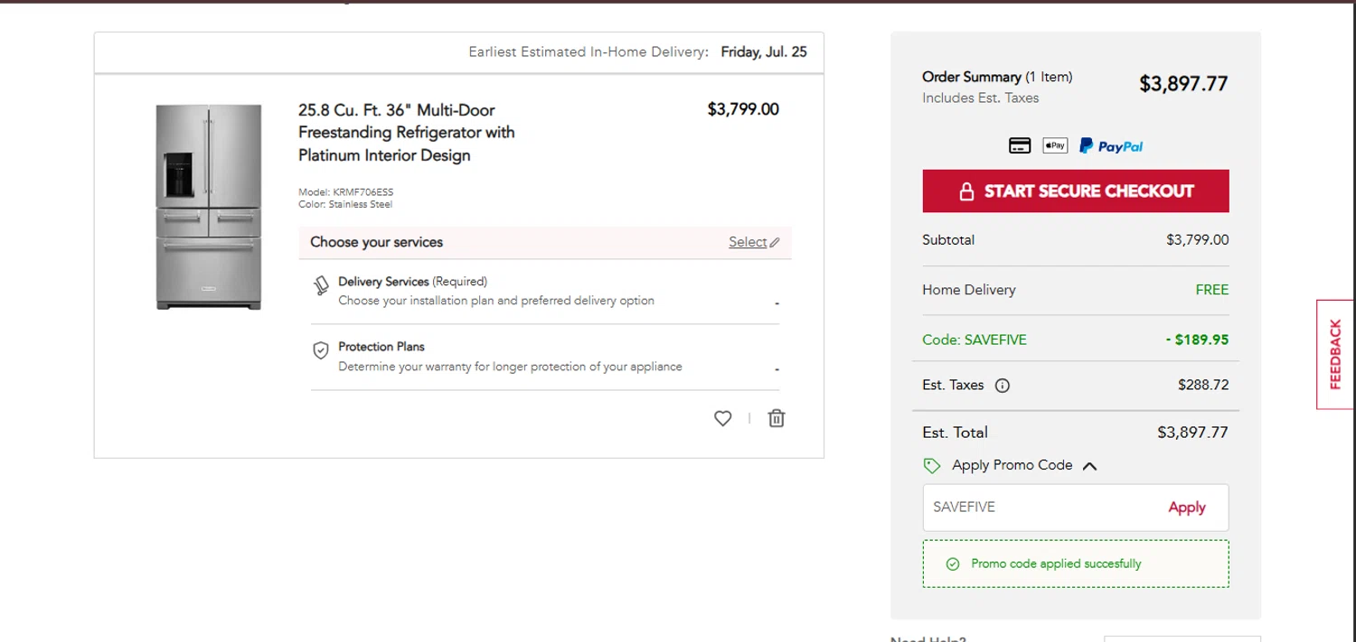
Task: Open the Feedback side tab
Action: click(1335, 354)
